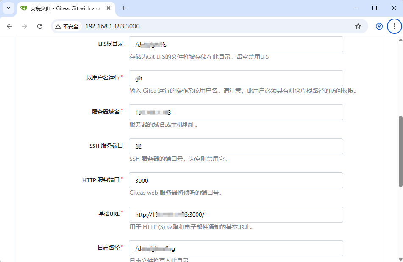Click help text about HTTP(S) 克隆 base address

point(191,227)
